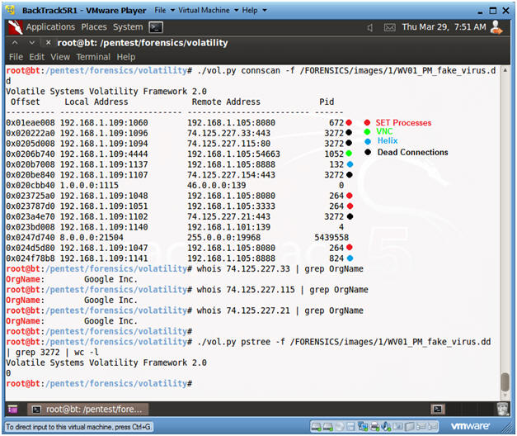
Task: Open the Applications menu
Action: 50,27
